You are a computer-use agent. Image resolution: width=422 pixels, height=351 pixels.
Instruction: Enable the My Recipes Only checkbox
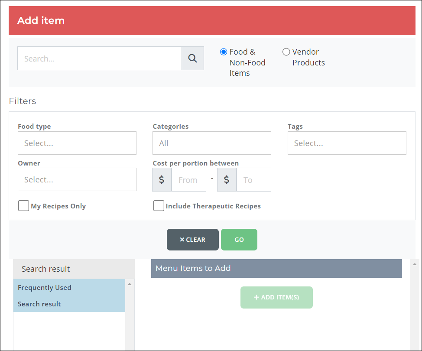pos(23,205)
